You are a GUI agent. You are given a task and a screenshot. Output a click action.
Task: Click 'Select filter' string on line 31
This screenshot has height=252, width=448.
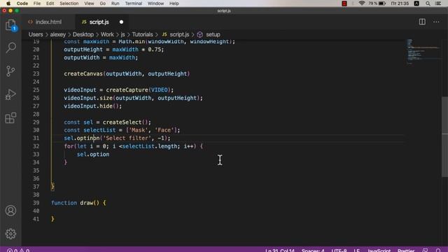(x=127, y=139)
